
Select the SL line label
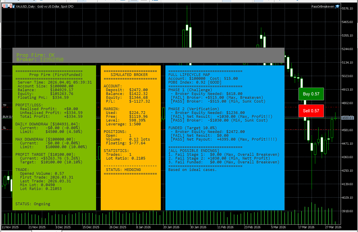(4, 128)
